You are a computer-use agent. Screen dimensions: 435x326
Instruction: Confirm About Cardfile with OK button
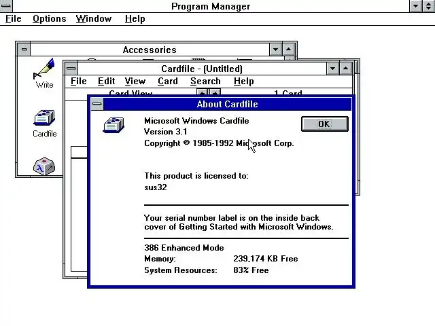(325, 124)
